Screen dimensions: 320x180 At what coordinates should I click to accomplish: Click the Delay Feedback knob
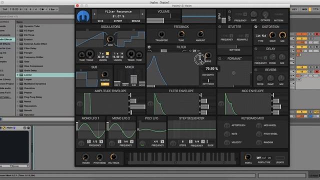(272, 57)
